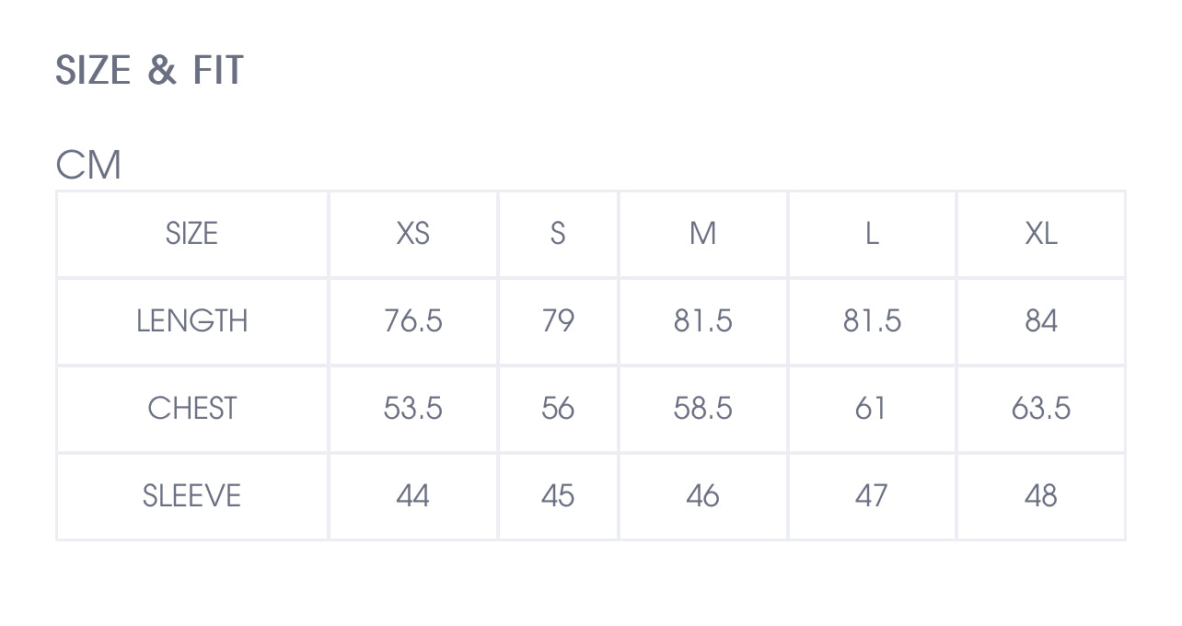Select the SLEEVE row label
This screenshot has height=626, width=1182.
(191, 496)
